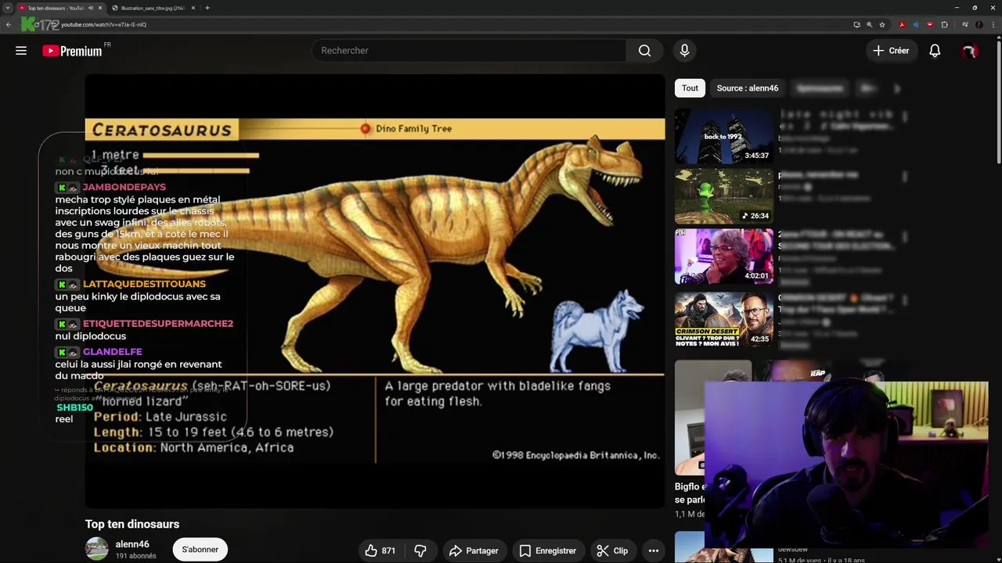
Task: Click the GLANDELFE chat username
Action: click(x=113, y=353)
